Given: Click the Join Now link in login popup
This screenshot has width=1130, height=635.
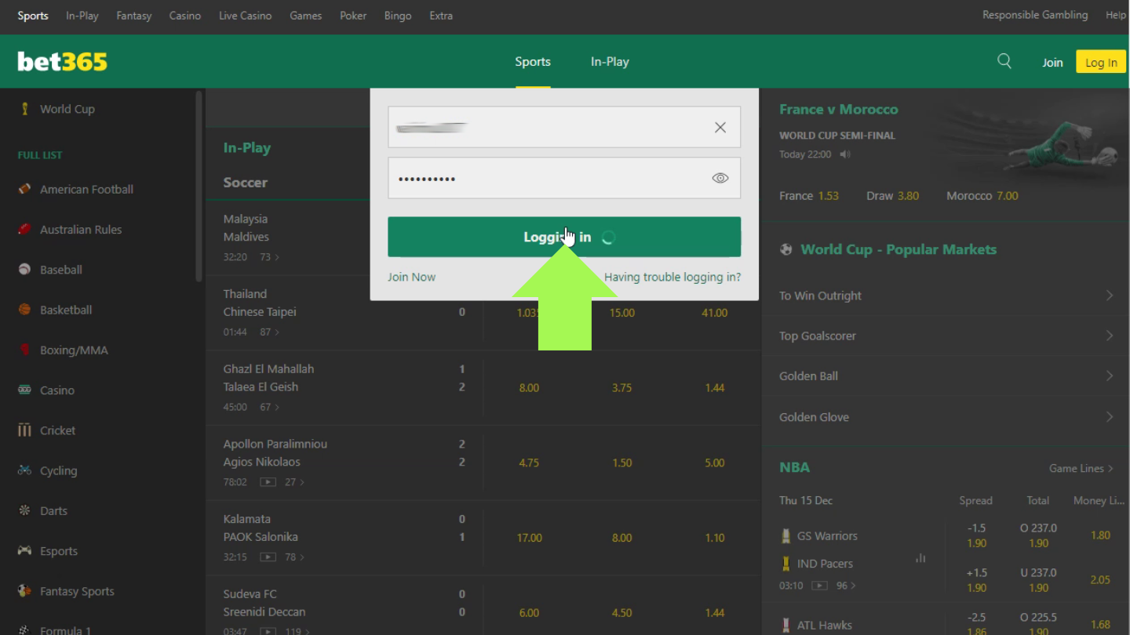Looking at the screenshot, I should 411,277.
